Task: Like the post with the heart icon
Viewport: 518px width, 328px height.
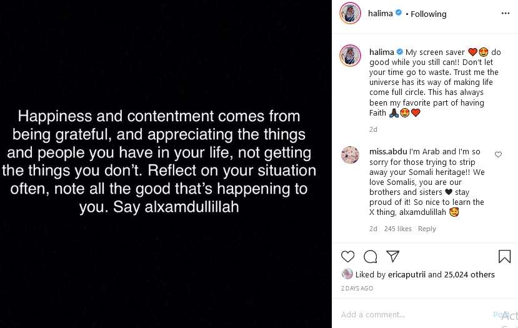Action: pyautogui.click(x=347, y=256)
